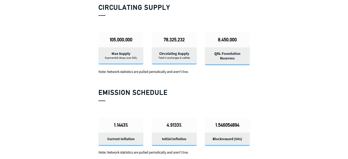Select the 78,325,232 circulating supply value

174,40
